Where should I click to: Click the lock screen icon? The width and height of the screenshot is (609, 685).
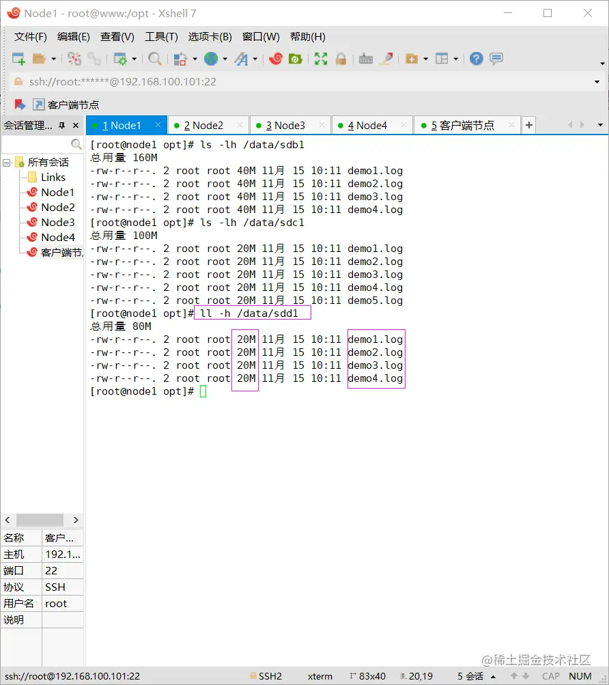(341, 59)
